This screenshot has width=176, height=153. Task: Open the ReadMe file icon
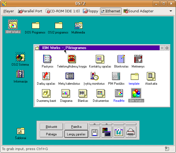tap(119, 93)
